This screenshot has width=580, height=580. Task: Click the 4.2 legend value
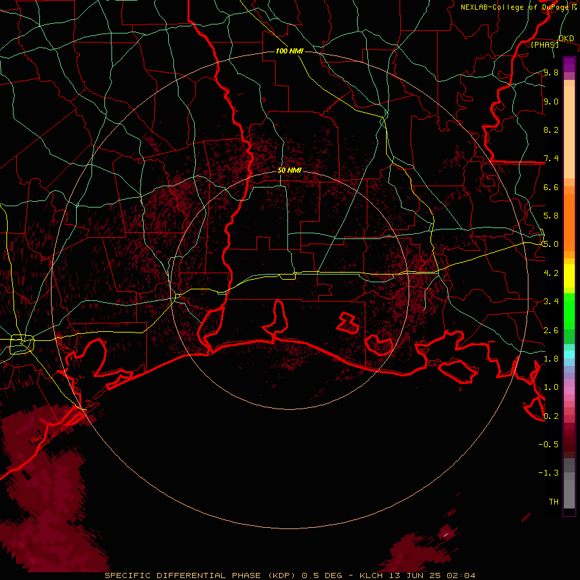click(x=551, y=273)
